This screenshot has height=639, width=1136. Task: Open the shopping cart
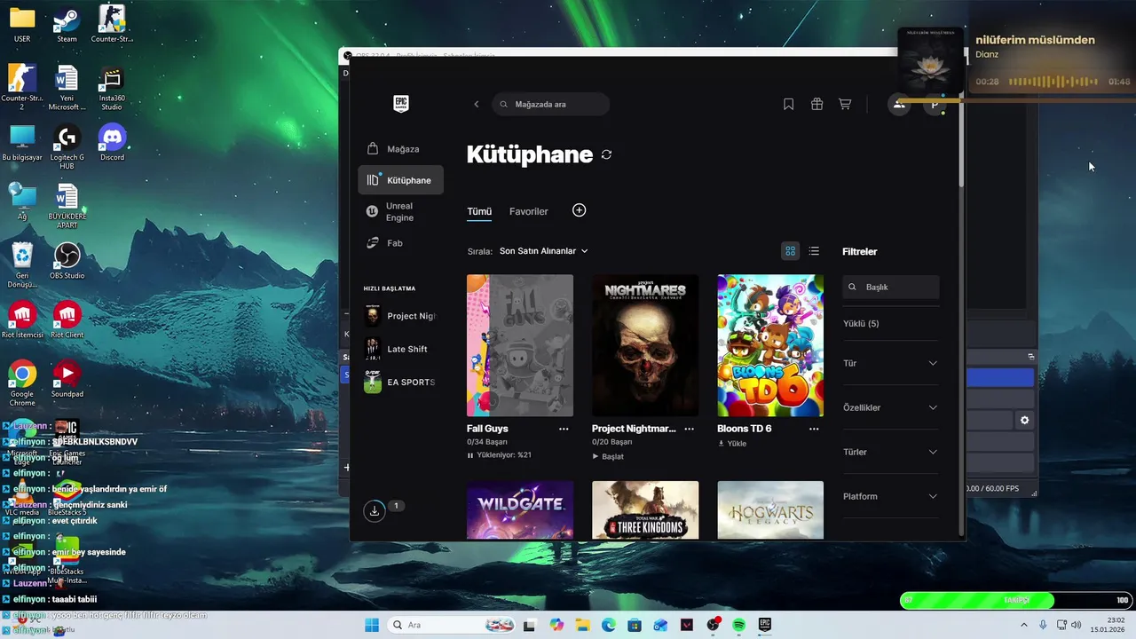[845, 104]
